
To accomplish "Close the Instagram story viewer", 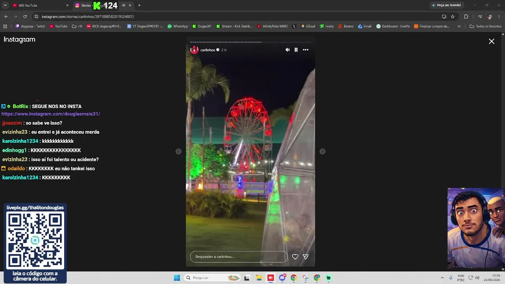I will [x=492, y=41].
